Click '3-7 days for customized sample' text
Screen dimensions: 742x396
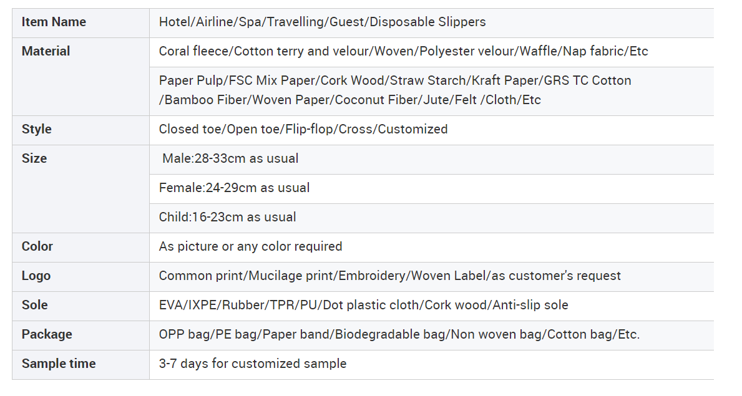point(253,364)
